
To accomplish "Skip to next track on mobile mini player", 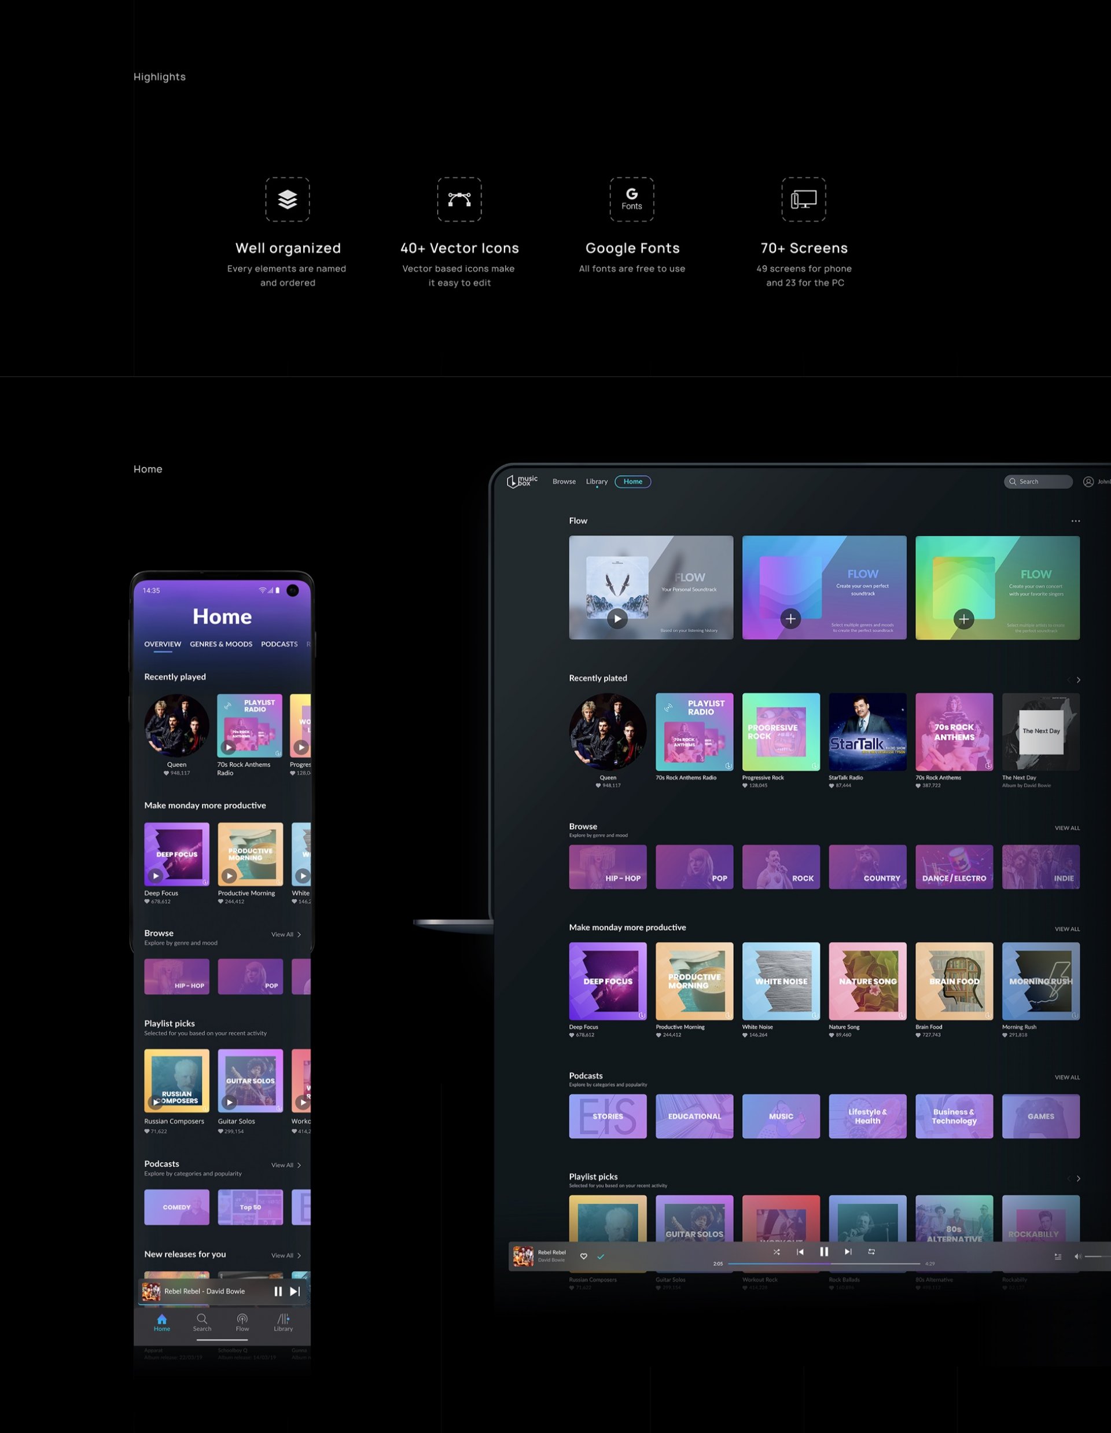I will 295,1291.
